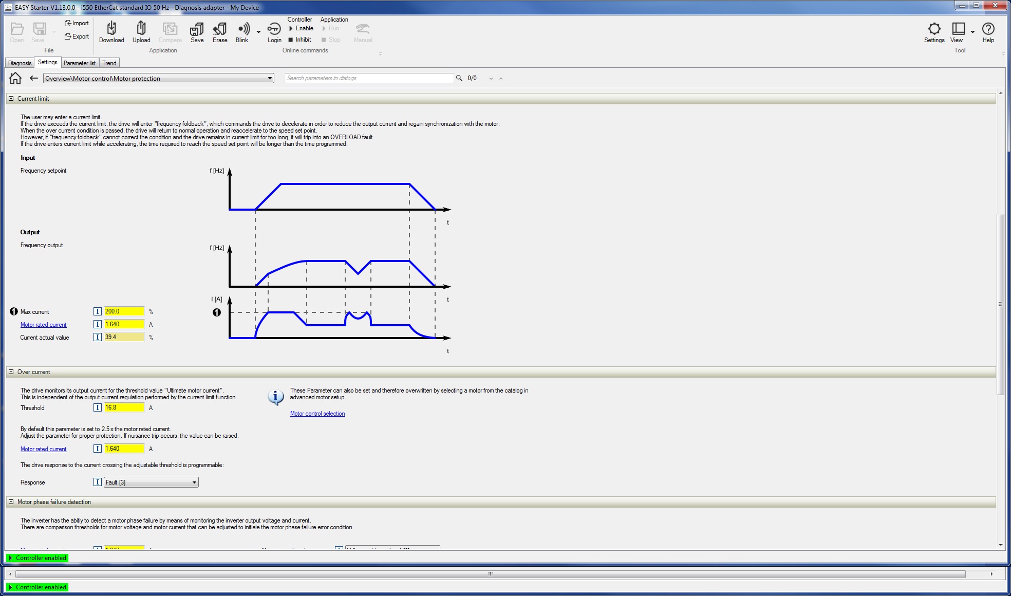Edit the Max current input field
Screen dimensions: 1011x596
click(x=124, y=311)
